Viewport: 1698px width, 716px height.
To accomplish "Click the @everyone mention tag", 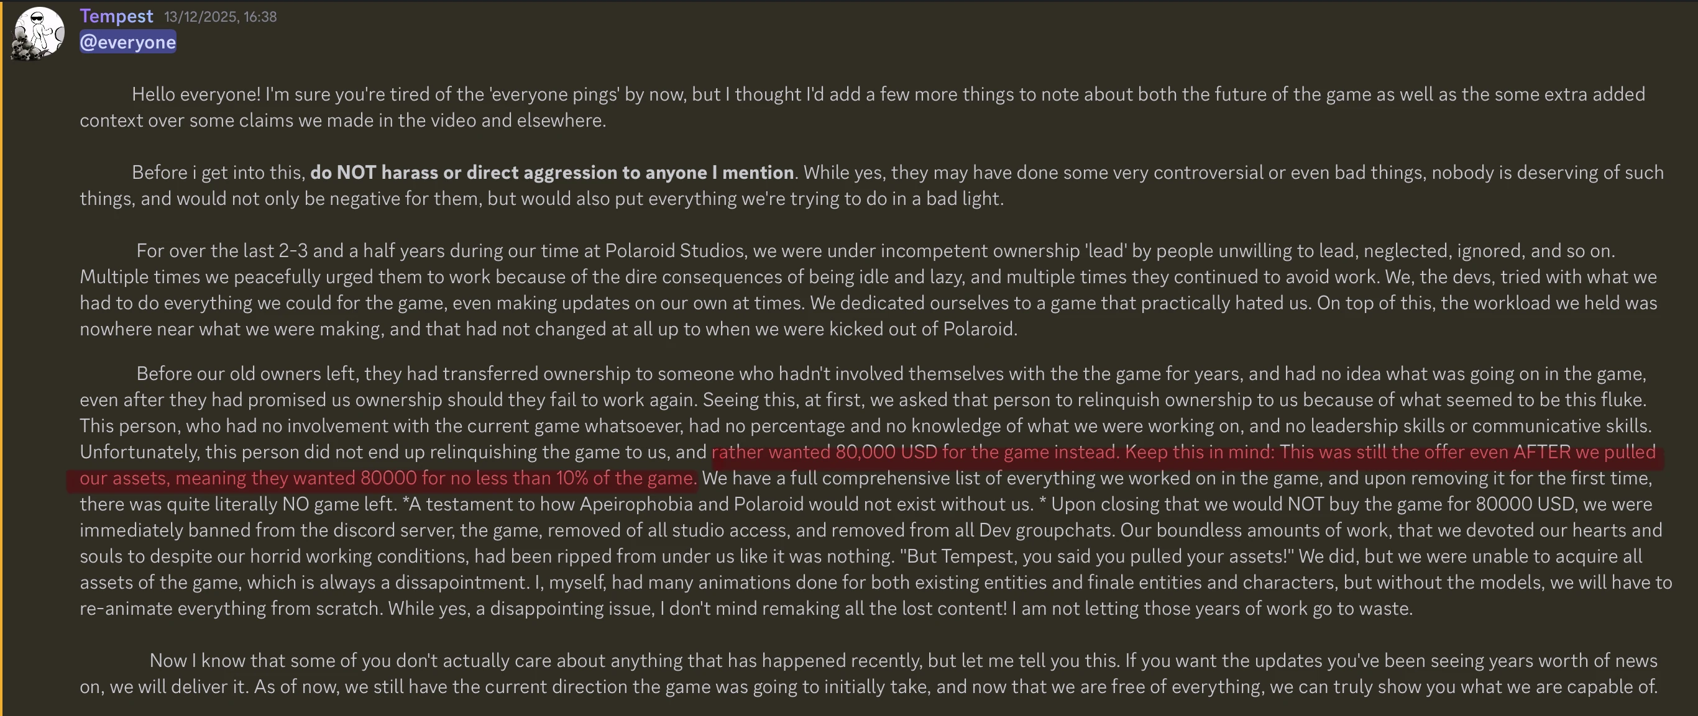I will point(128,42).
